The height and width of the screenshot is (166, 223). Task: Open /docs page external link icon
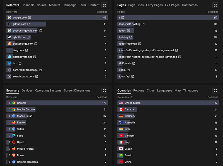(128, 31)
